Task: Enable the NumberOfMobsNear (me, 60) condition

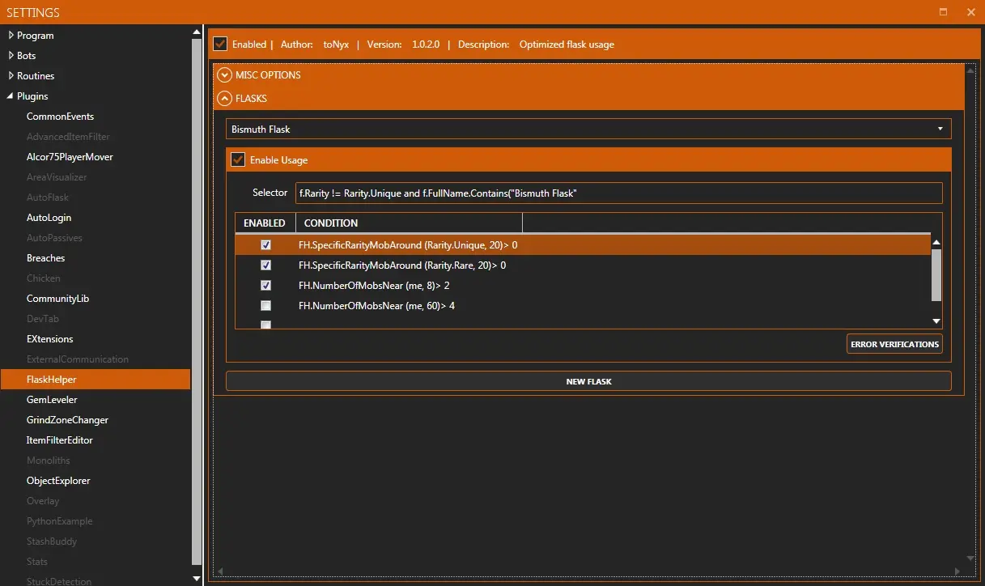Action: tap(265, 306)
